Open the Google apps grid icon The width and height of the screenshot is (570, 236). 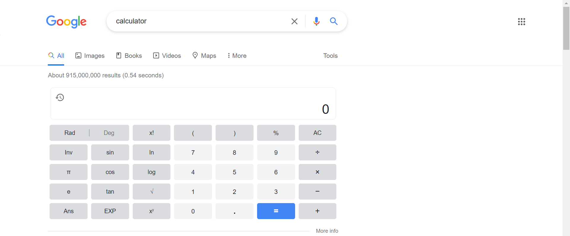(x=522, y=22)
